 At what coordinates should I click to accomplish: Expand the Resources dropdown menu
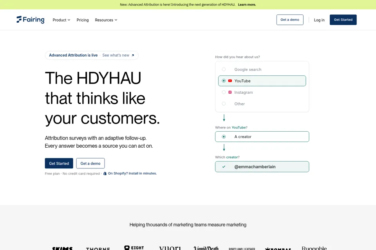click(x=106, y=20)
